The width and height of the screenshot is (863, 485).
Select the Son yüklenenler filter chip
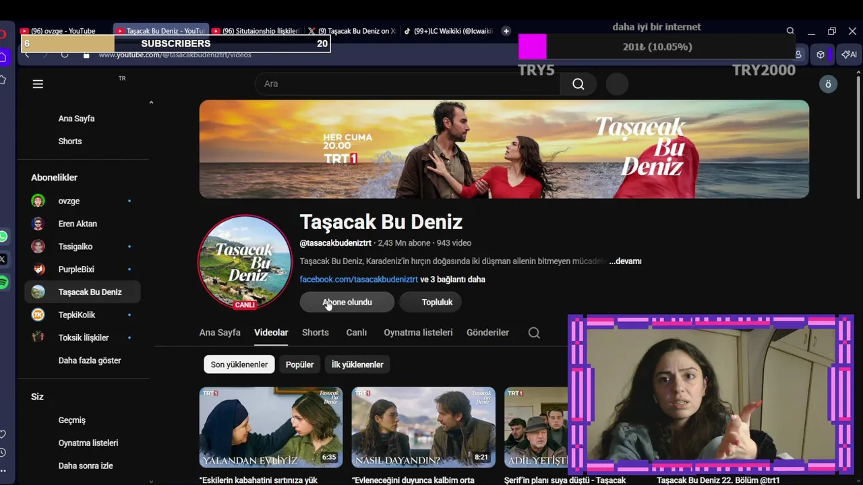(x=239, y=364)
